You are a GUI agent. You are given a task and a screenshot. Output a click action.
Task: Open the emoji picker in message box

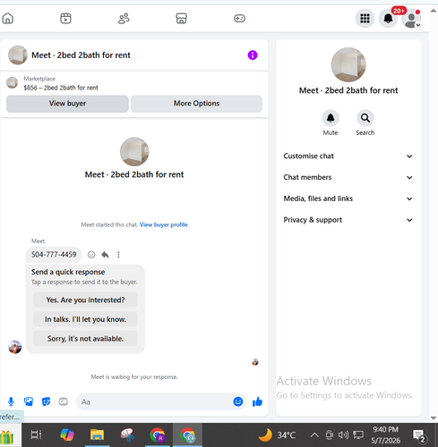click(238, 401)
